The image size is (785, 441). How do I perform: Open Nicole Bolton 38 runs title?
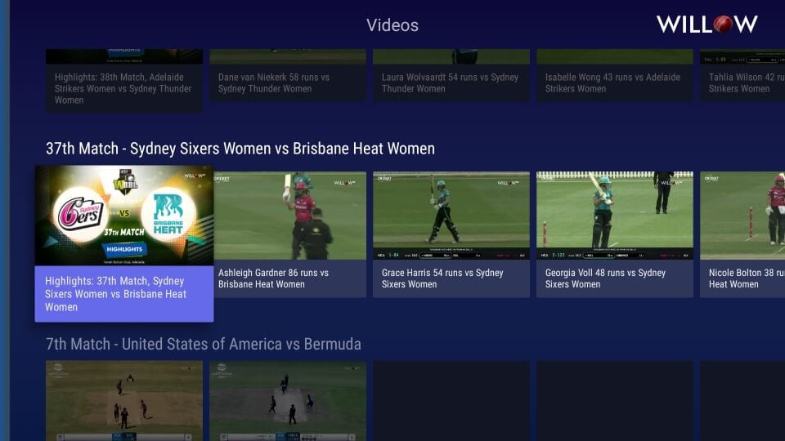[747, 278]
